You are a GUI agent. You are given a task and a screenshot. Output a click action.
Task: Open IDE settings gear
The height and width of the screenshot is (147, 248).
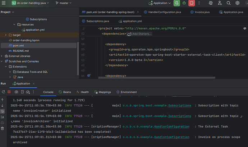237,3
